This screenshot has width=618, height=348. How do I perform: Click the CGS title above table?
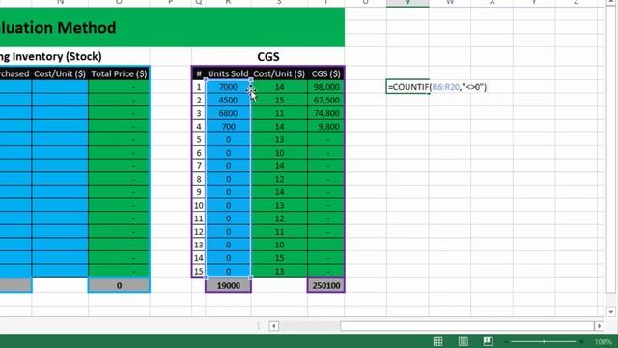[x=268, y=56]
